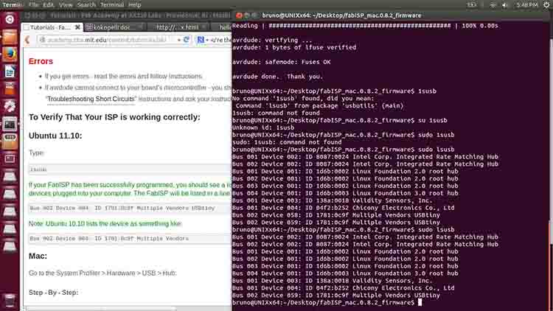This screenshot has width=553, height=311.
Task: Open the Wi-Fi network indicator
Action: click(493, 4)
